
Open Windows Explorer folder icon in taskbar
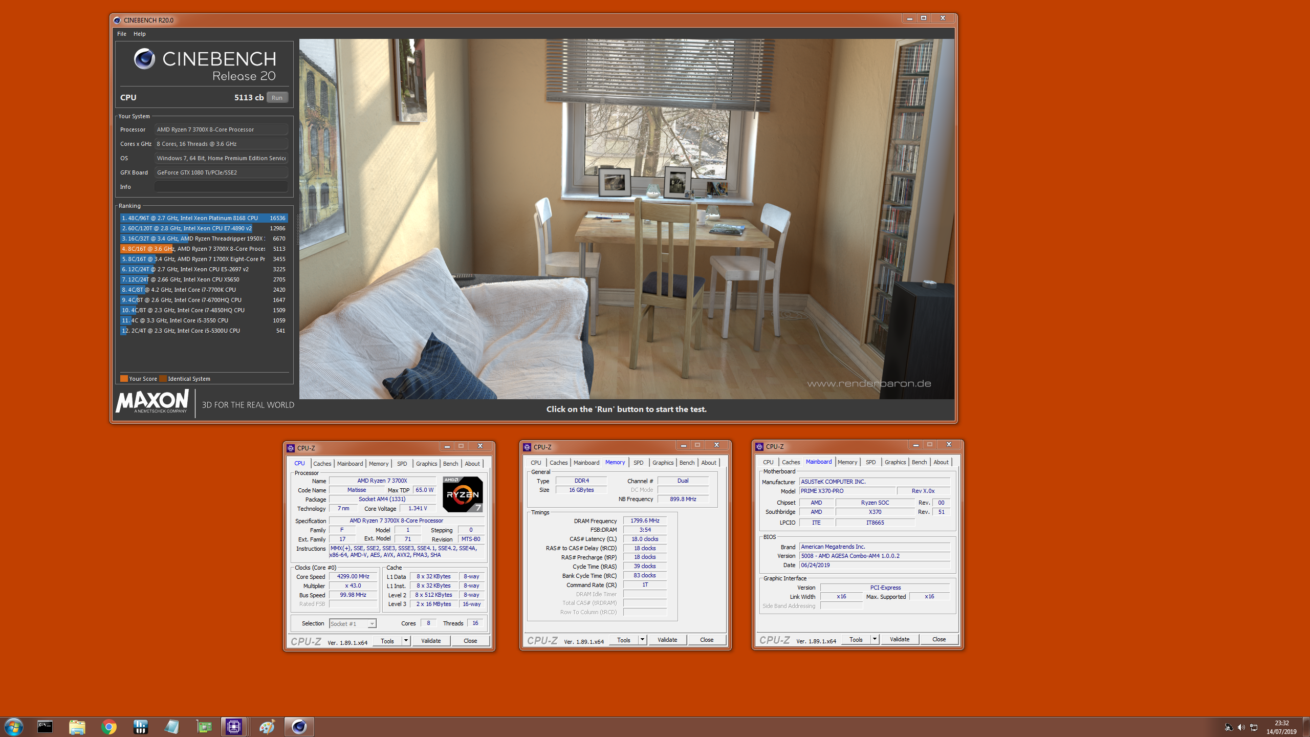(x=77, y=727)
